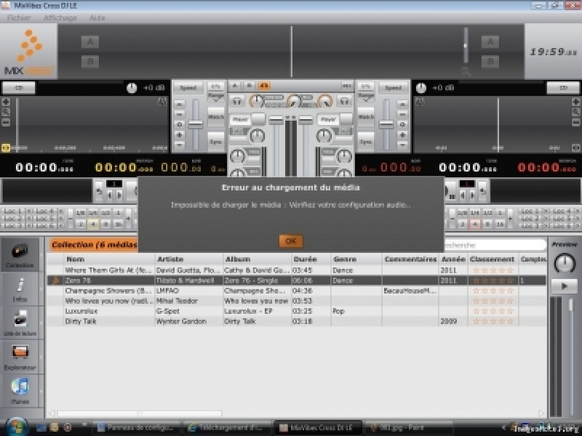The width and height of the screenshot is (582, 436).
Task: Click the right deck CD button
Action: (x=563, y=88)
